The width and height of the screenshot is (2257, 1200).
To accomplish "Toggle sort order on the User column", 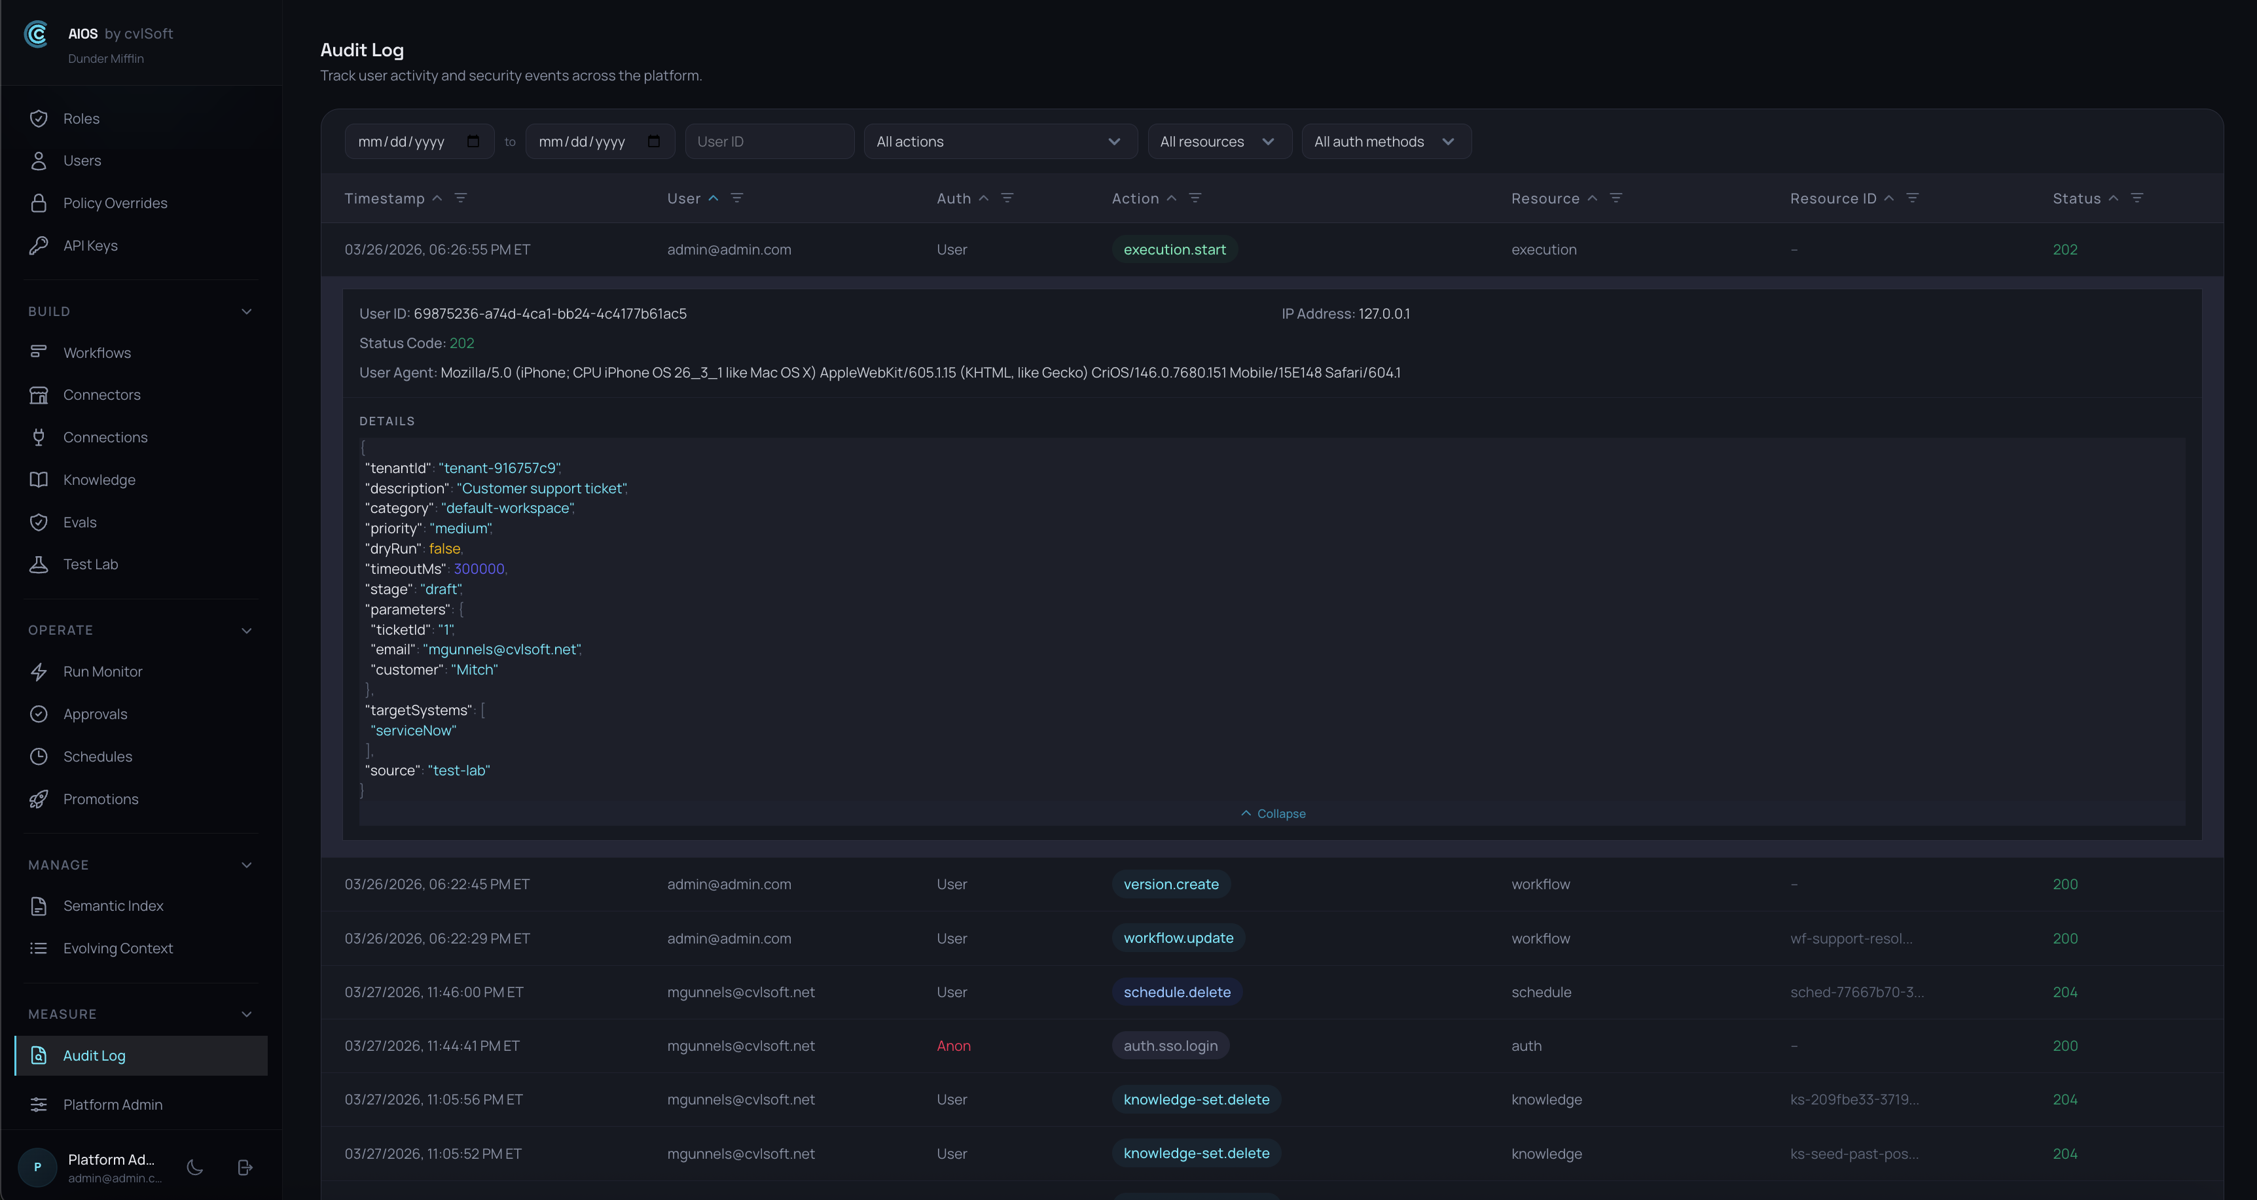I will coord(712,198).
